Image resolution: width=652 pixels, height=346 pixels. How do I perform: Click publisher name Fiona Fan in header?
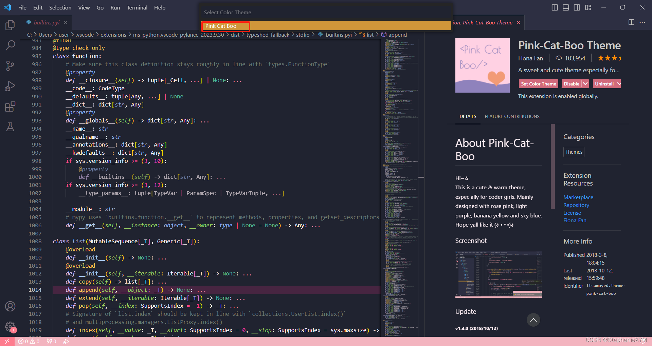click(530, 58)
